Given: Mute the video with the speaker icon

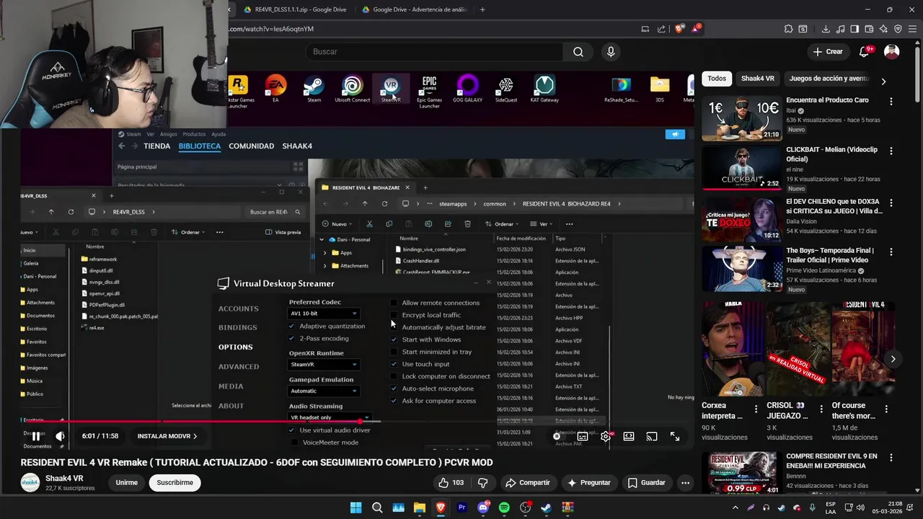Looking at the screenshot, I should [x=60, y=436].
